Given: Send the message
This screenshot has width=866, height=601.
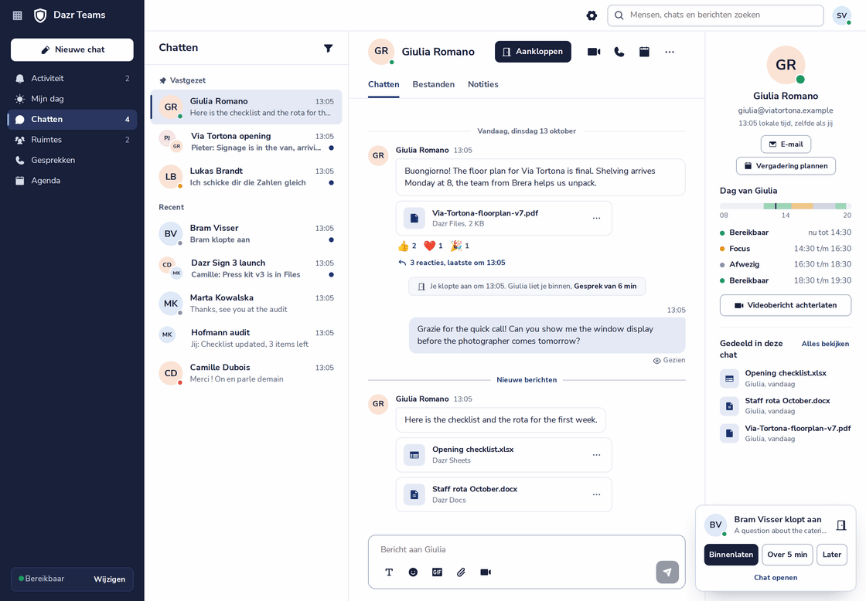Looking at the screenshot, I should [x=667, y=572].
